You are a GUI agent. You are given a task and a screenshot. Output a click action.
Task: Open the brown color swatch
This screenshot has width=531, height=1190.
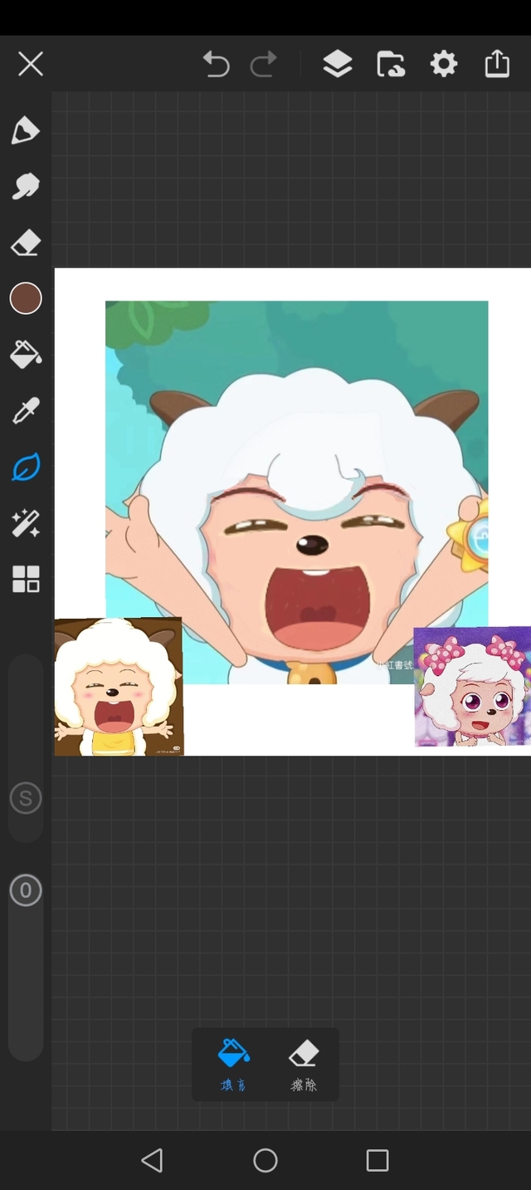pos(26,298)
